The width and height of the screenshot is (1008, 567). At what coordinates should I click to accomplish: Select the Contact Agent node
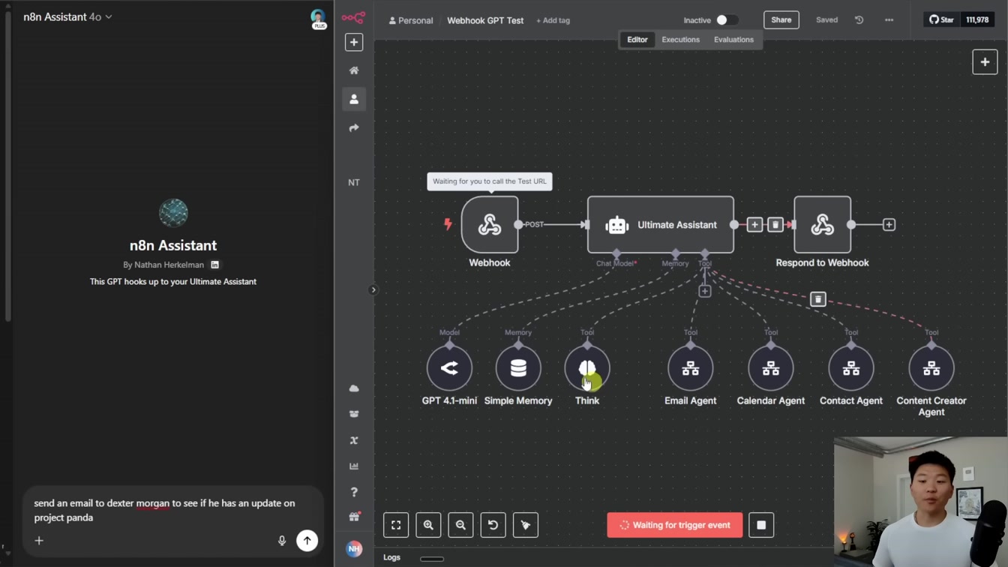click(851, 368)
